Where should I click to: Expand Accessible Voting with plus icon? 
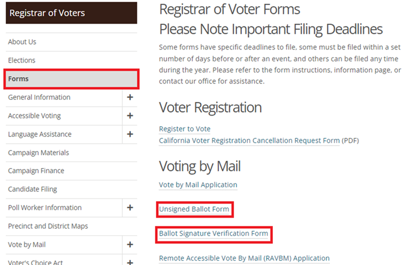click(x=130, y=116)
